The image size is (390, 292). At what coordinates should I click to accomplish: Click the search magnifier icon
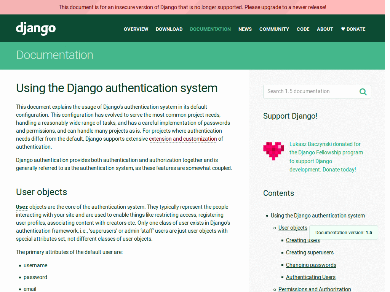click(363, 92)
